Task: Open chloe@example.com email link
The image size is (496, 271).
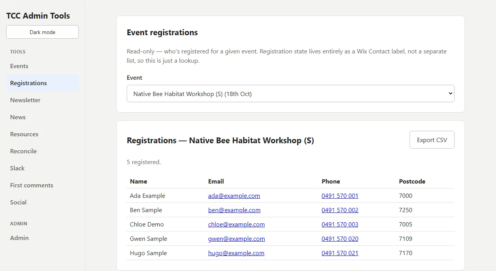Action: point(236,225)
